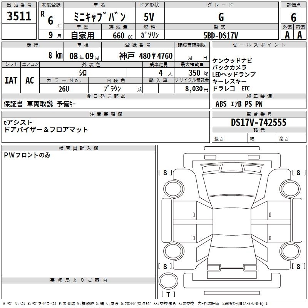
Task: Click the IAT shift type cell
Action: [11, 80]
